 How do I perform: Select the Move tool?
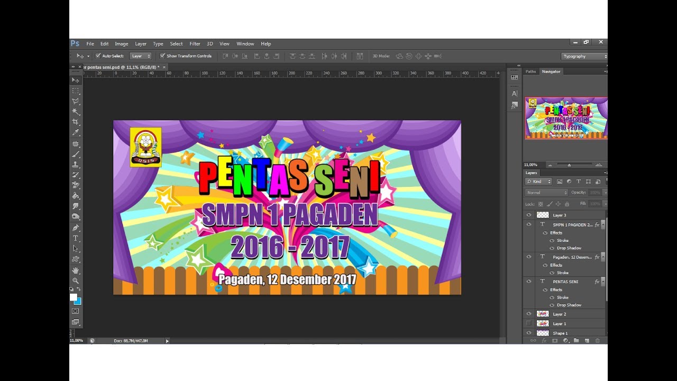click(x=76, y=80)
